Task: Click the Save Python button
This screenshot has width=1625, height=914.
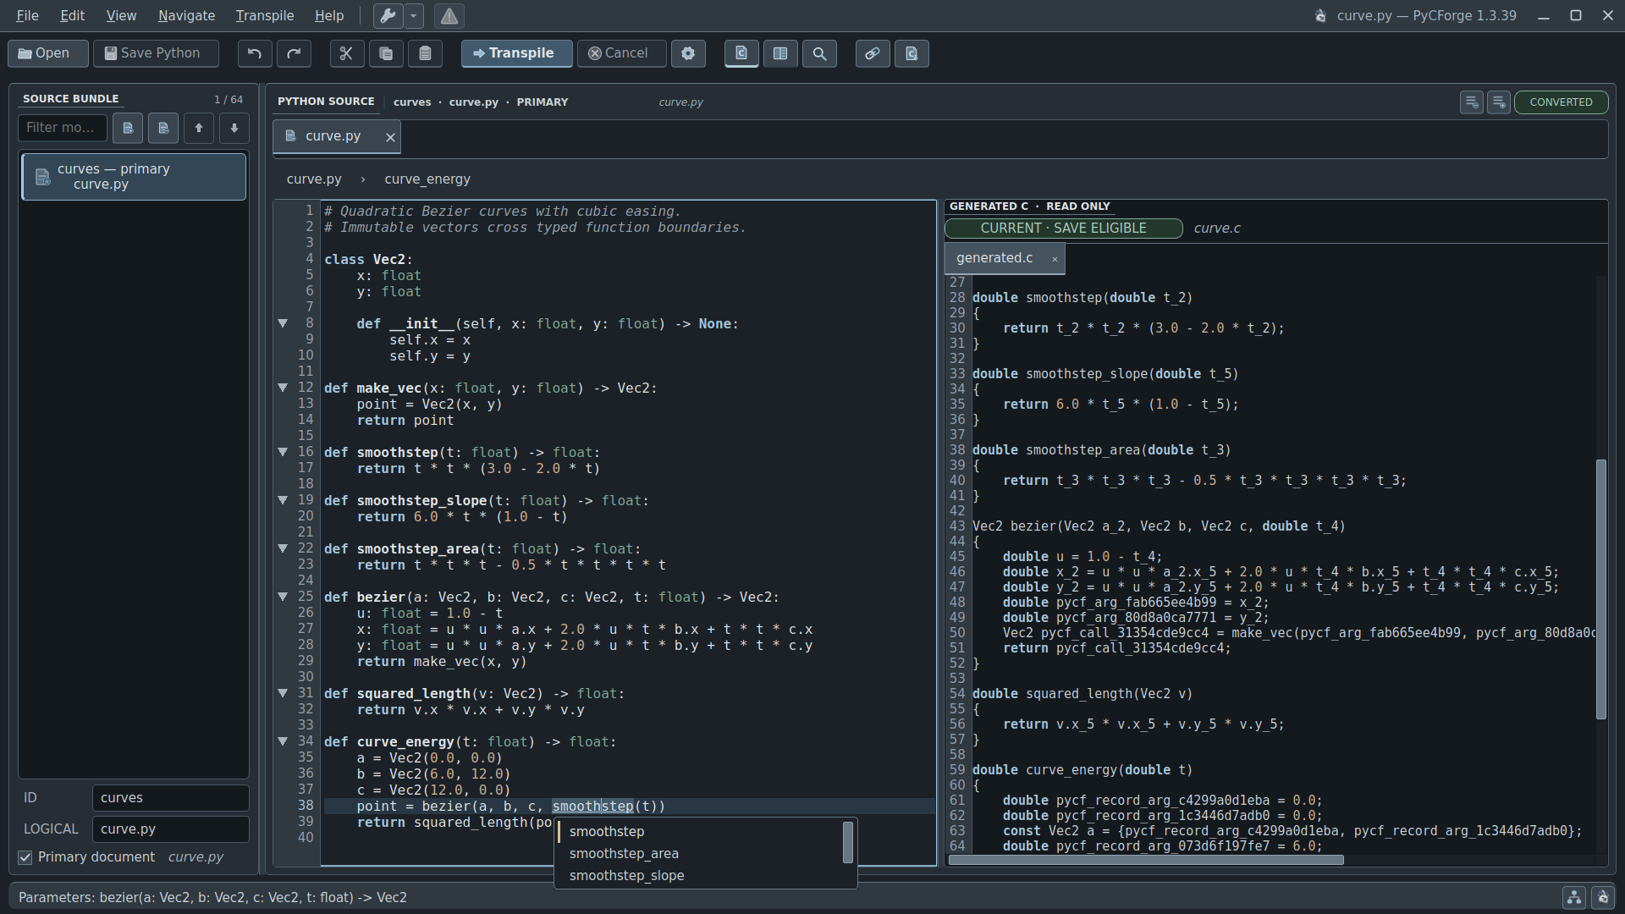Action: pos(156,53)
